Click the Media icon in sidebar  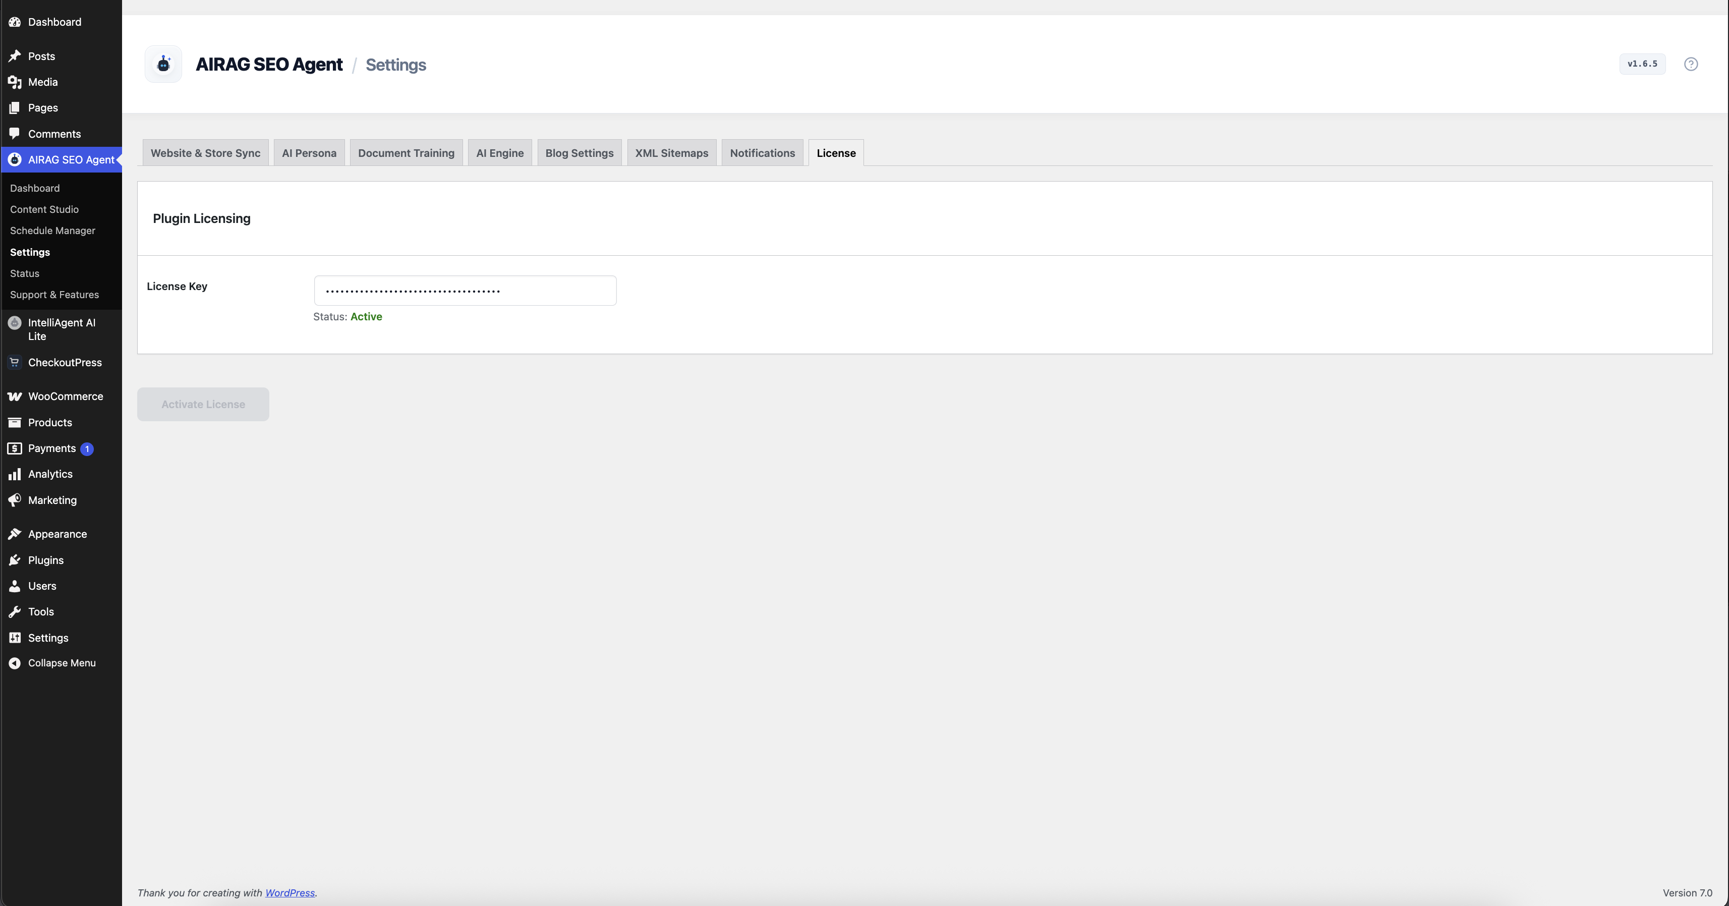pyautogui.click(x=15, y=82)
